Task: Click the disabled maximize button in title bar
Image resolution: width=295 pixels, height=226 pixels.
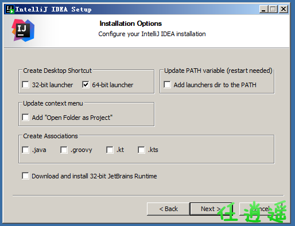Action: pyautogui.click(x=273, y=9)
